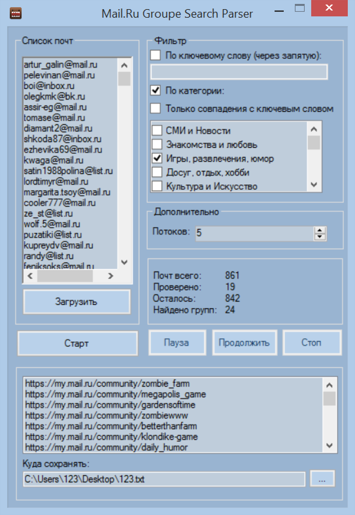The width and height of the screenshot is (355, 515).
Task: Enable the keyword filter checkbox
Action: click(x=156, y=55)
